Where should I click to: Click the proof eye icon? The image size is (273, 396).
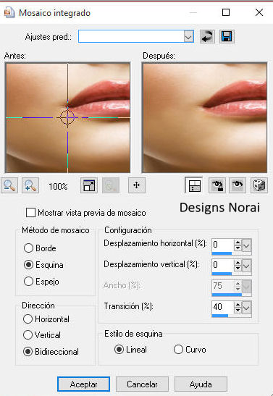(x=238, y=185)
